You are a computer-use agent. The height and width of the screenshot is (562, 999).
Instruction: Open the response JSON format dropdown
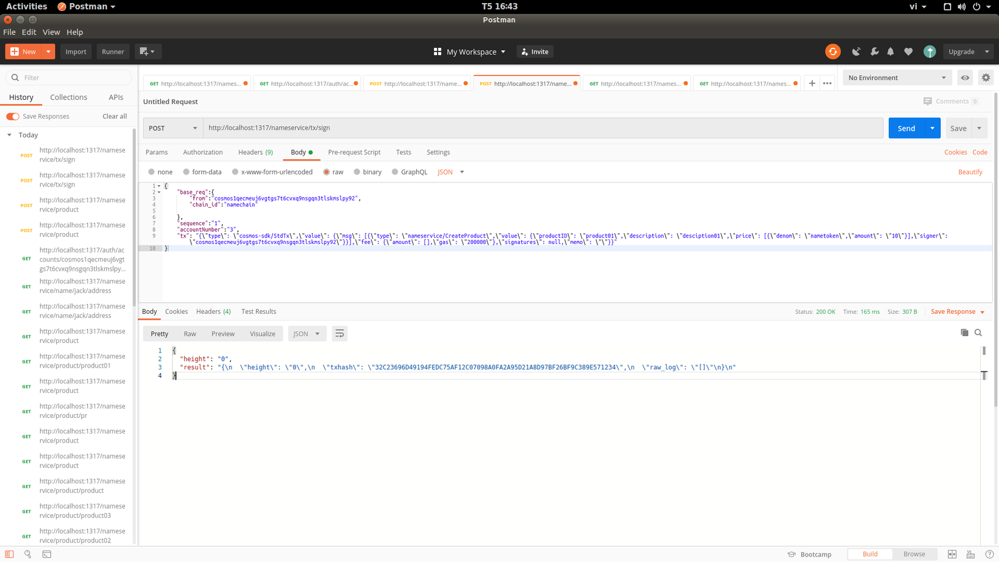307,334
